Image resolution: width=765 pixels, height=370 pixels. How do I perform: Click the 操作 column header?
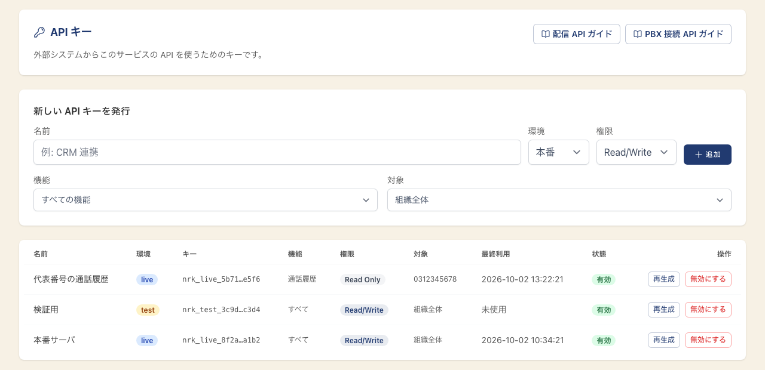tap(724, 254)
